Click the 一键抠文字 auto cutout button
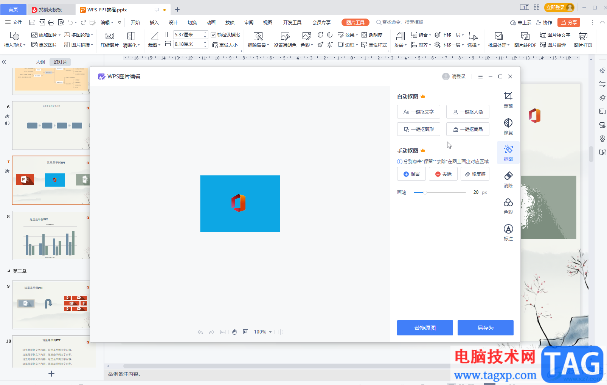The width and height of the screenshot is (607, 385). (x=419, y=112)
